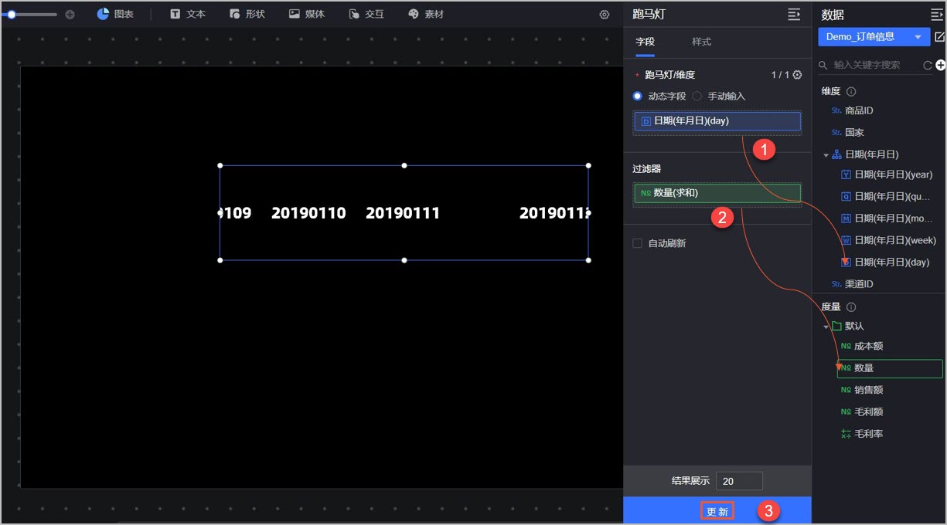947x525 pixels.
Task: Open the 素材 materials menu
Action: (x=425, y=14)
